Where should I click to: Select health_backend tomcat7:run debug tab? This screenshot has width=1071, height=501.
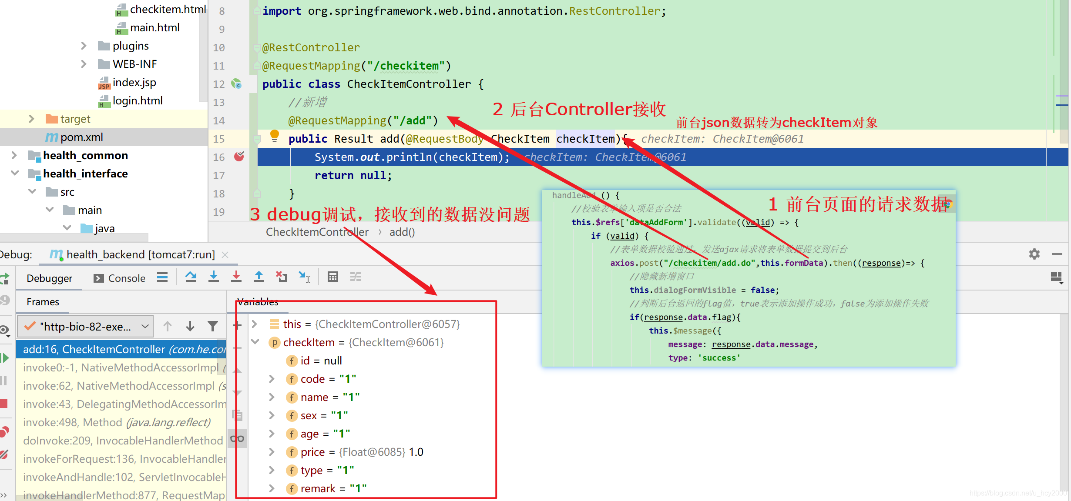(x=133, y=254)
